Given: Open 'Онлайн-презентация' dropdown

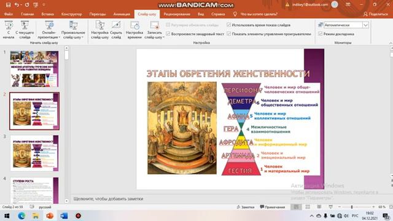Looking at the screenshot, I should coord(49,29).
